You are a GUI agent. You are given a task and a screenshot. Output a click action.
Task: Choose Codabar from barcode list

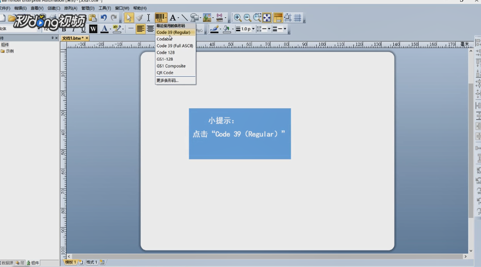(x=175, y=39)
